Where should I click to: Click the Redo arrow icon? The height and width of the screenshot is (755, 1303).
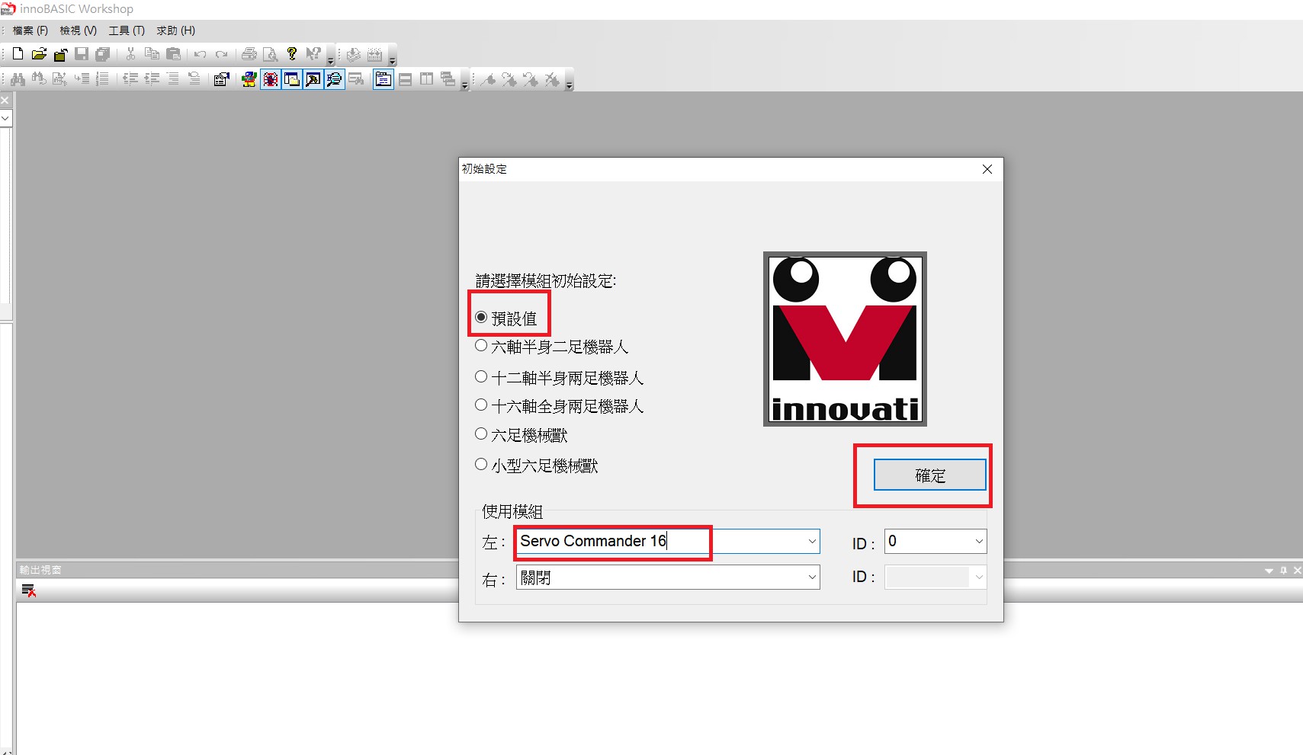[222, 54]
